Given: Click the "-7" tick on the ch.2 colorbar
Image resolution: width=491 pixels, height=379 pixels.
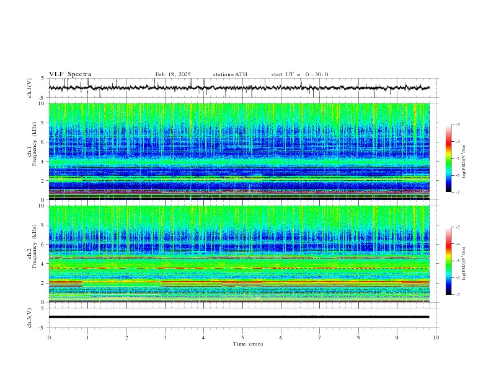Looking at the screenshot, I should (457, 295).
